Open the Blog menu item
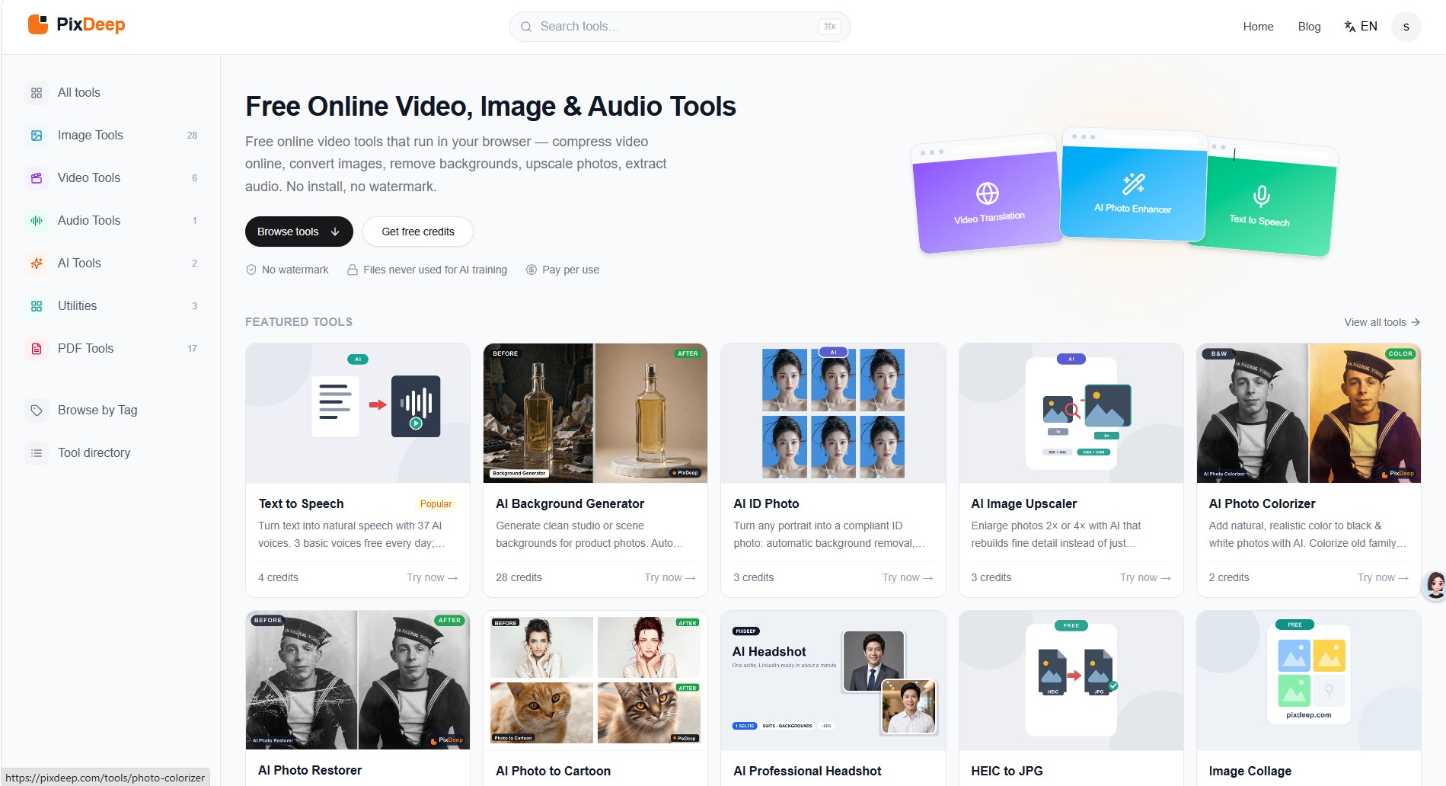 [1309, 27]
